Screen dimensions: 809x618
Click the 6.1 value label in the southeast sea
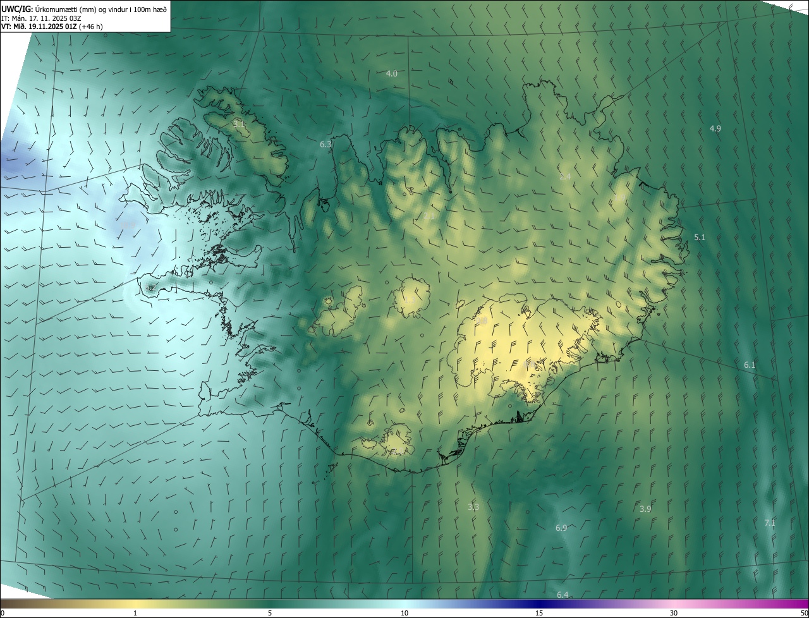750,365
